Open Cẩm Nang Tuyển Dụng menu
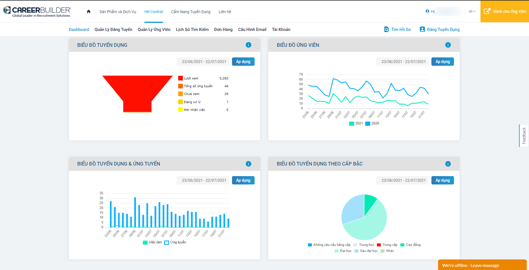Viewport: 529px width, 270px height. 191,12
